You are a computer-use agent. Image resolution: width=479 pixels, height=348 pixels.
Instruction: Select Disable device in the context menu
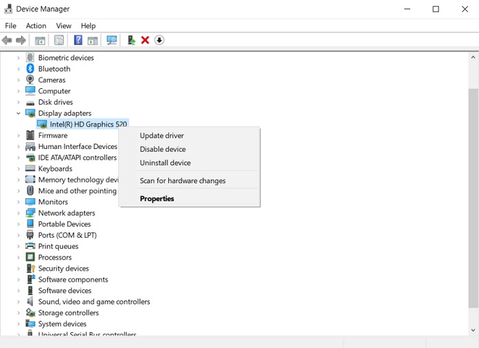pyautogui.click(x=162, y=149)
